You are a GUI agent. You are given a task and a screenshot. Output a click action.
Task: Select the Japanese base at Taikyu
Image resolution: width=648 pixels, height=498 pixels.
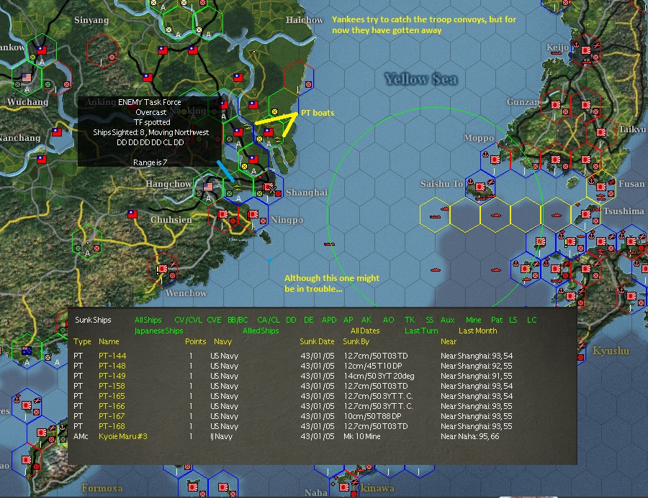coord(601,132)
